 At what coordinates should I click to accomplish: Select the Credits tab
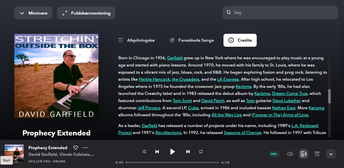coord(240,40)
